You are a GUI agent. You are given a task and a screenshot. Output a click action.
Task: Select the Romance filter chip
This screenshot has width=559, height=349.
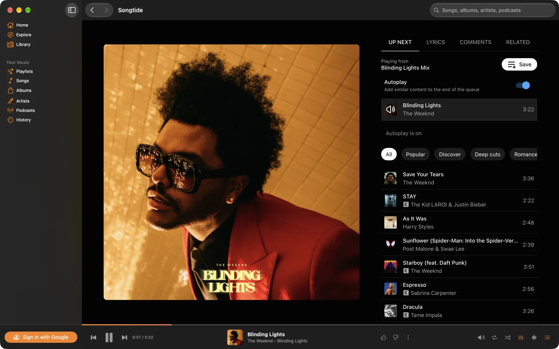[524, 154]
